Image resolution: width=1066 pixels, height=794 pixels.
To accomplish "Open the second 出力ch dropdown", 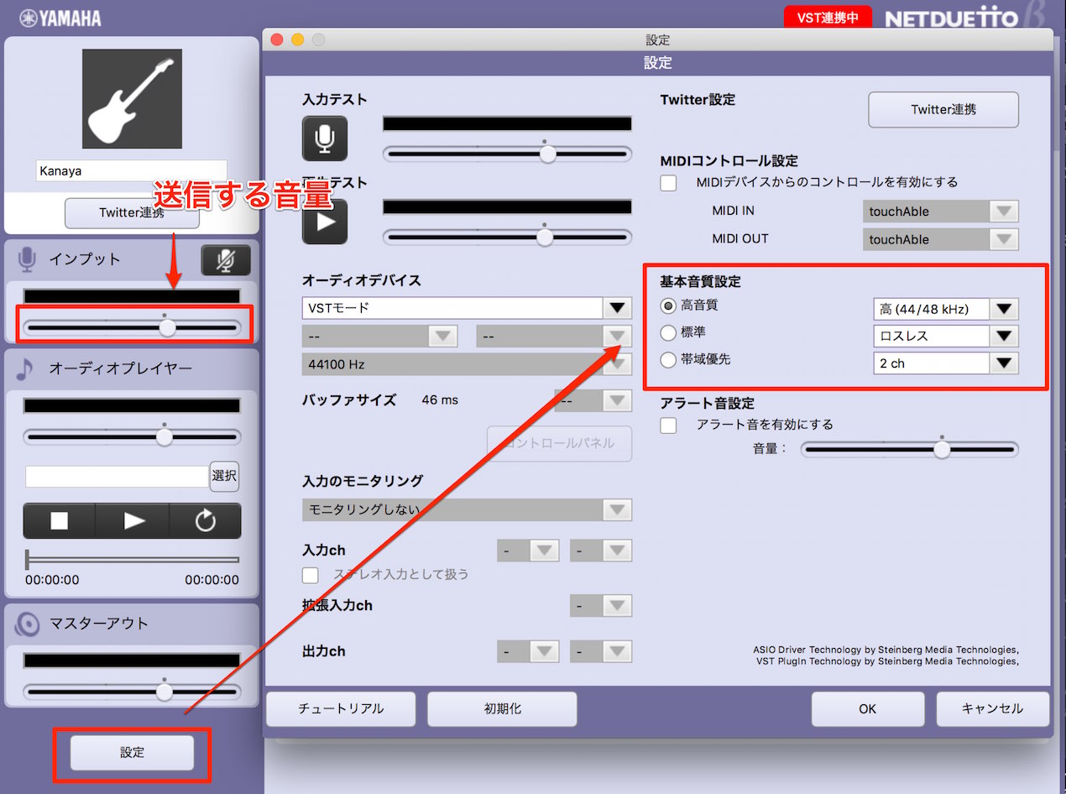I will coord(601,651).
